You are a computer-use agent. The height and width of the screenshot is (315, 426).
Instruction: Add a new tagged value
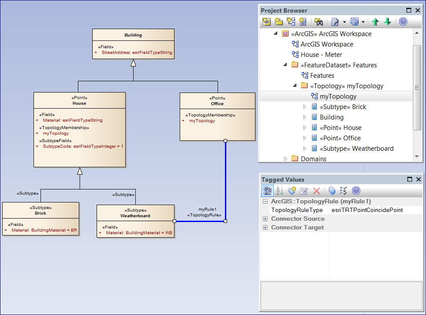[292, 191]
